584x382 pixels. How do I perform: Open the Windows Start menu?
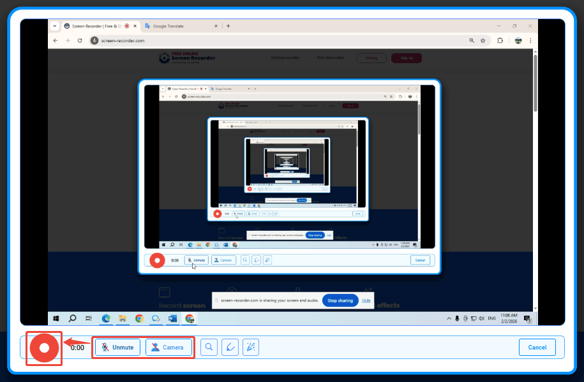click(x=56, y=318)
